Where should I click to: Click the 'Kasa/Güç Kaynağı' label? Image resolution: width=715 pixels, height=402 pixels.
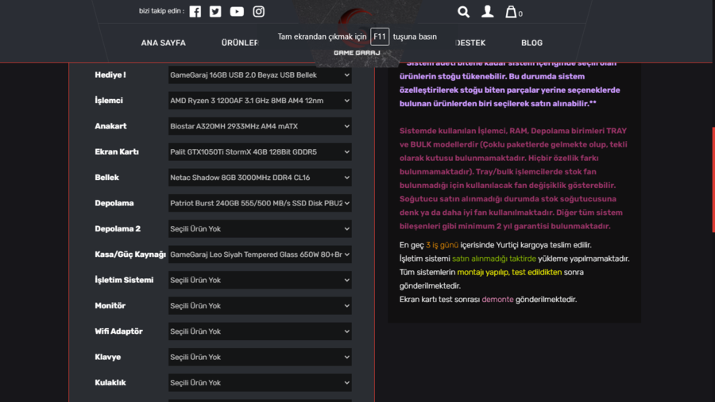click(130, 255)
